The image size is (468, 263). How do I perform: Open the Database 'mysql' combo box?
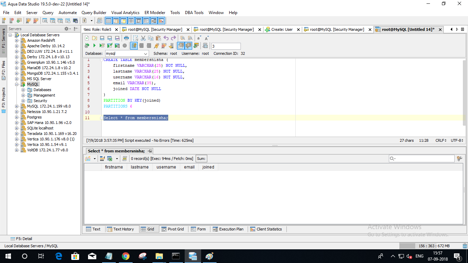(x=126, y=54)
